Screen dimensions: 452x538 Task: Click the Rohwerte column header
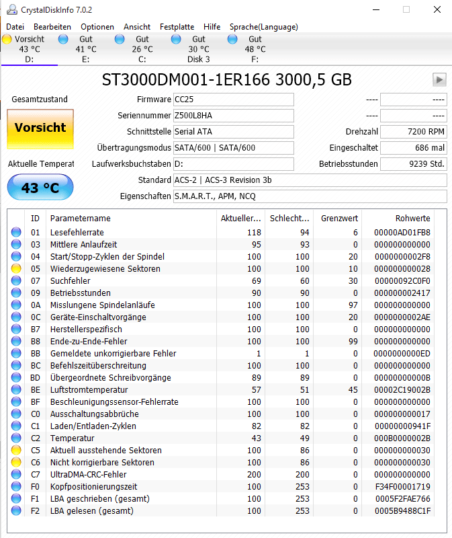tap(413, 218)
